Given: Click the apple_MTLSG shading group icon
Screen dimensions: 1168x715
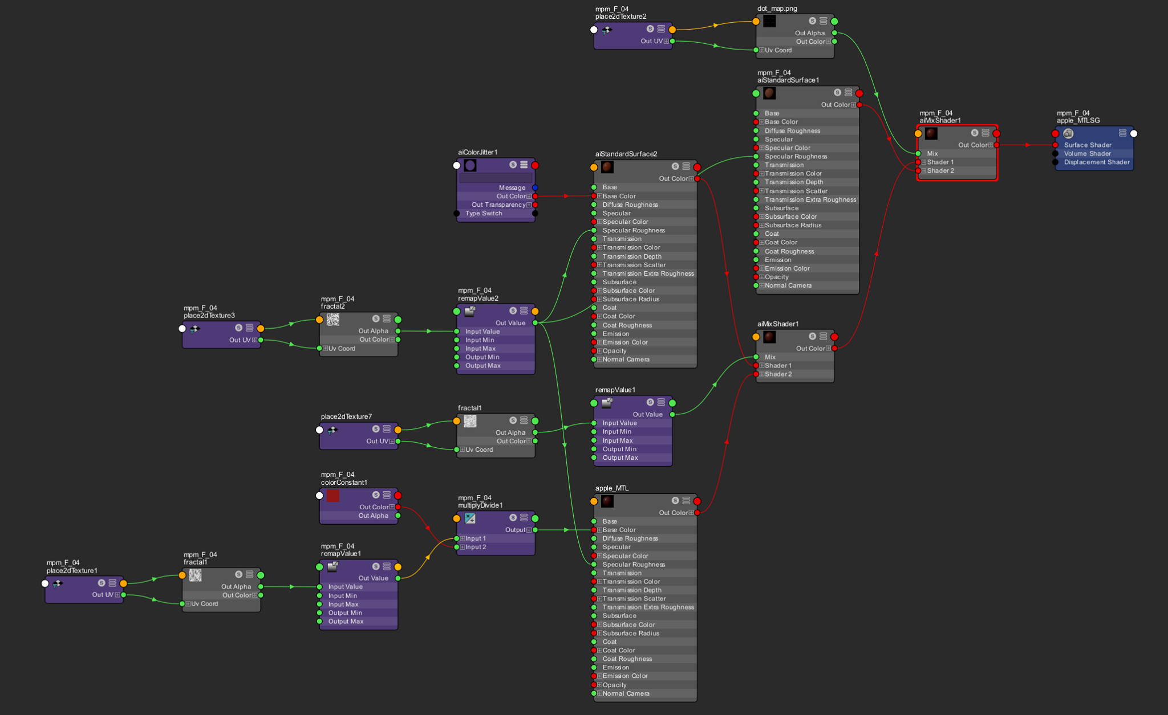Looking at the screenshot, I should tap(1068, 133).
